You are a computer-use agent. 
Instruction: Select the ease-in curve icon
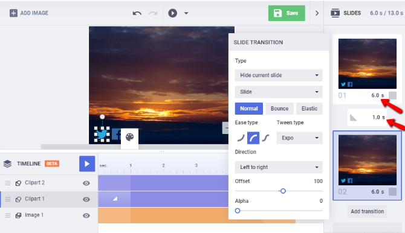pyautogui.click(x=241, y=138)
